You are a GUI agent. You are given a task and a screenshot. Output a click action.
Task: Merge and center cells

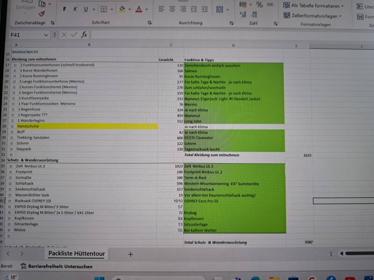tap(220, 9)
